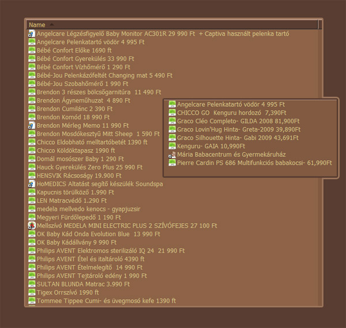Click the CHICCO GO Kenguru hordozó icon

[172, 113]
